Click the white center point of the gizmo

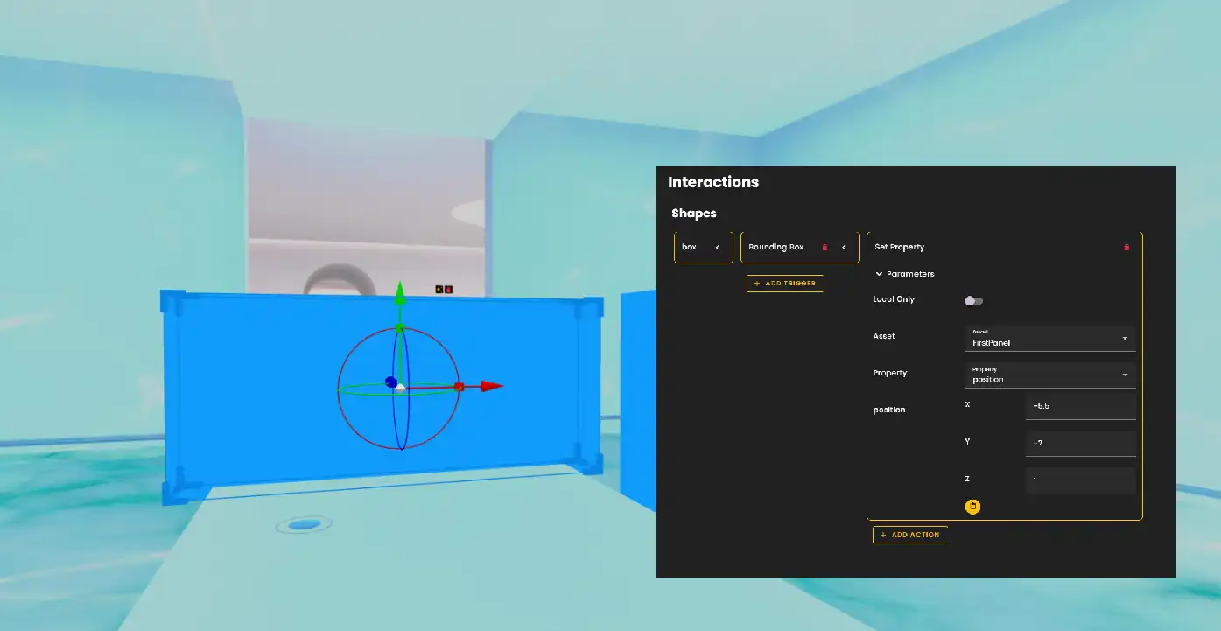click(400, 387)
